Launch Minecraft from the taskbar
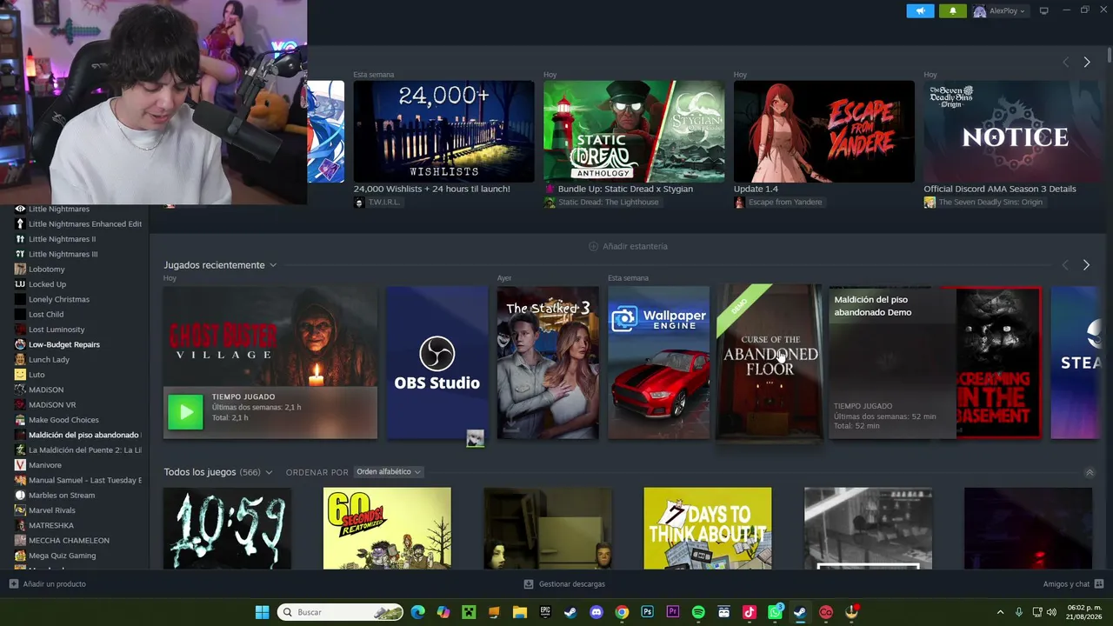1113x626 pixels. [469, 612]
